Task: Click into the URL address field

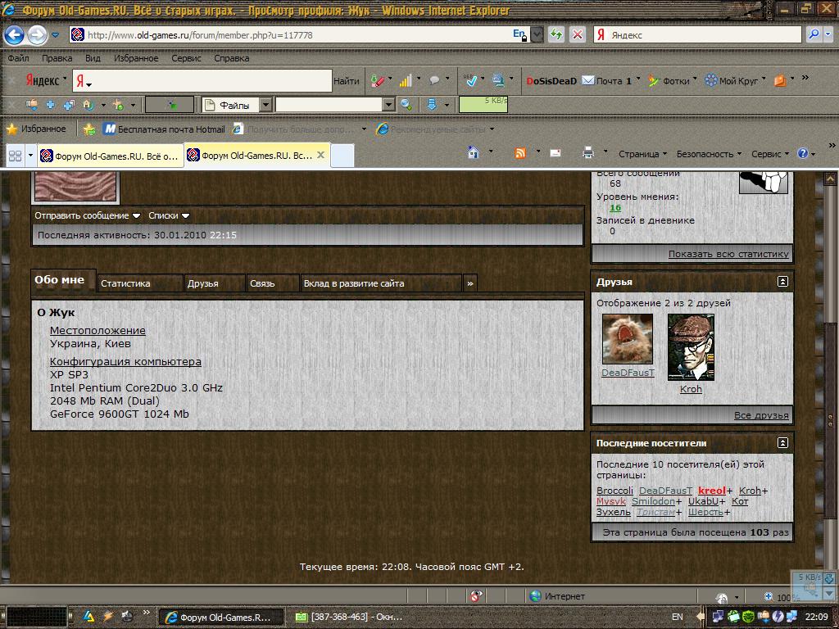Action: click(x=298, y=34)
